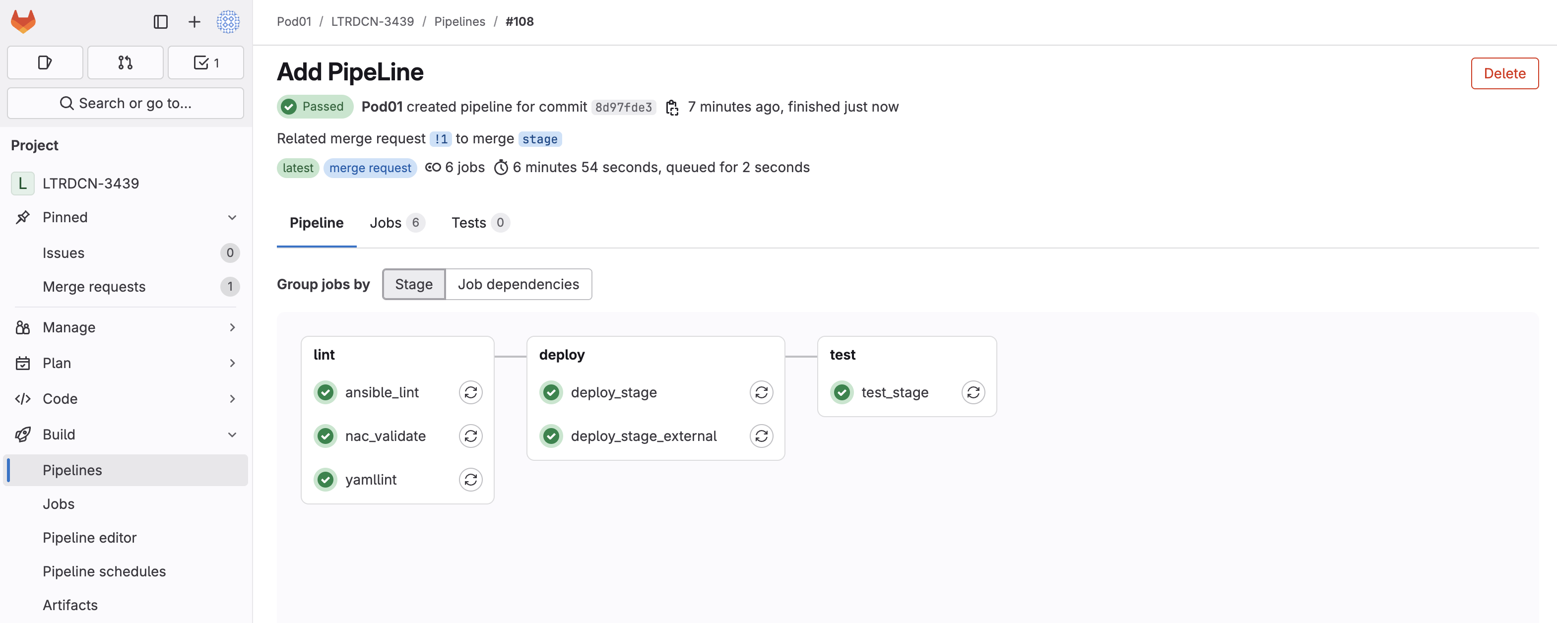The image size is (1557, 623).
Task: Click the Manage users icon
Action: click(x=23, y=327)
